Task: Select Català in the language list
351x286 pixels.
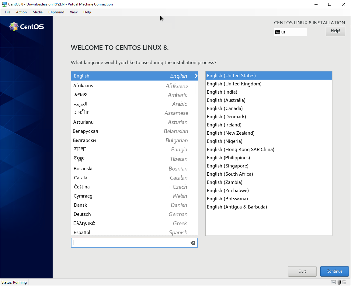Action: [134, 178]
